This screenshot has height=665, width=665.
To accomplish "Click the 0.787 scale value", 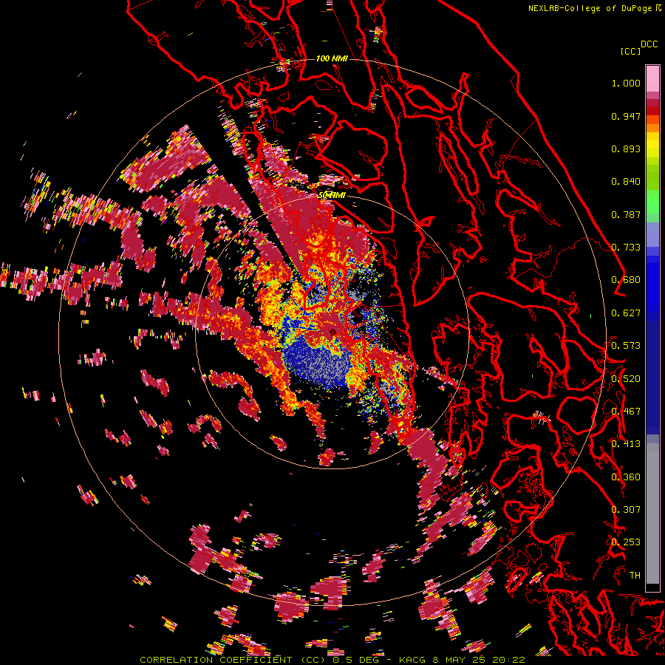I will coord(626,214).
